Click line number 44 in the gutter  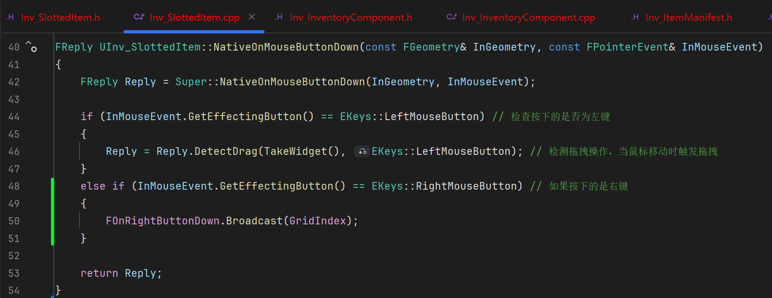[14, 116]
